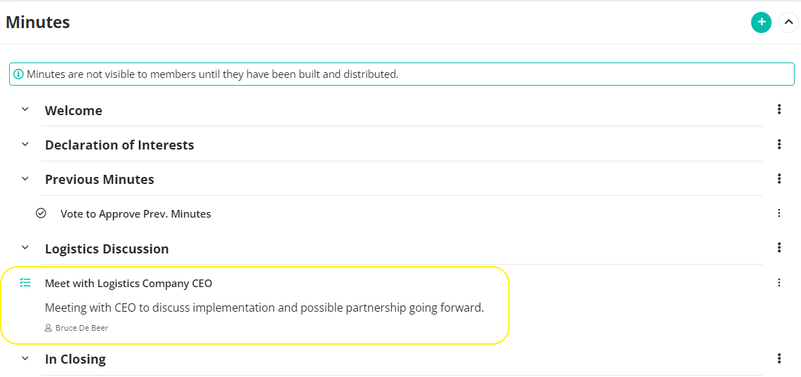Collapse Declaration of Interests chevron
This screenshot has height=377, width=801.
[x=25, y=145]
